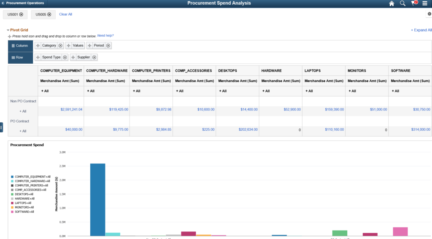Open the search magnifier icon
This screenshot has width=432, height=239.
tap(402, 3)
